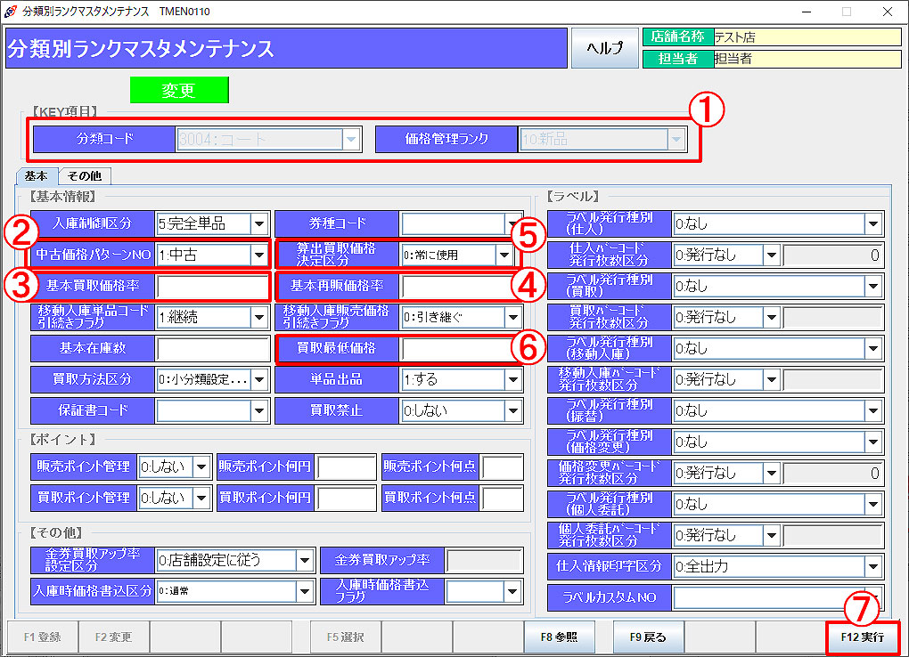Click the 基本買取価格率 input field
Viewport: 909px width, 657px height.
212,287
